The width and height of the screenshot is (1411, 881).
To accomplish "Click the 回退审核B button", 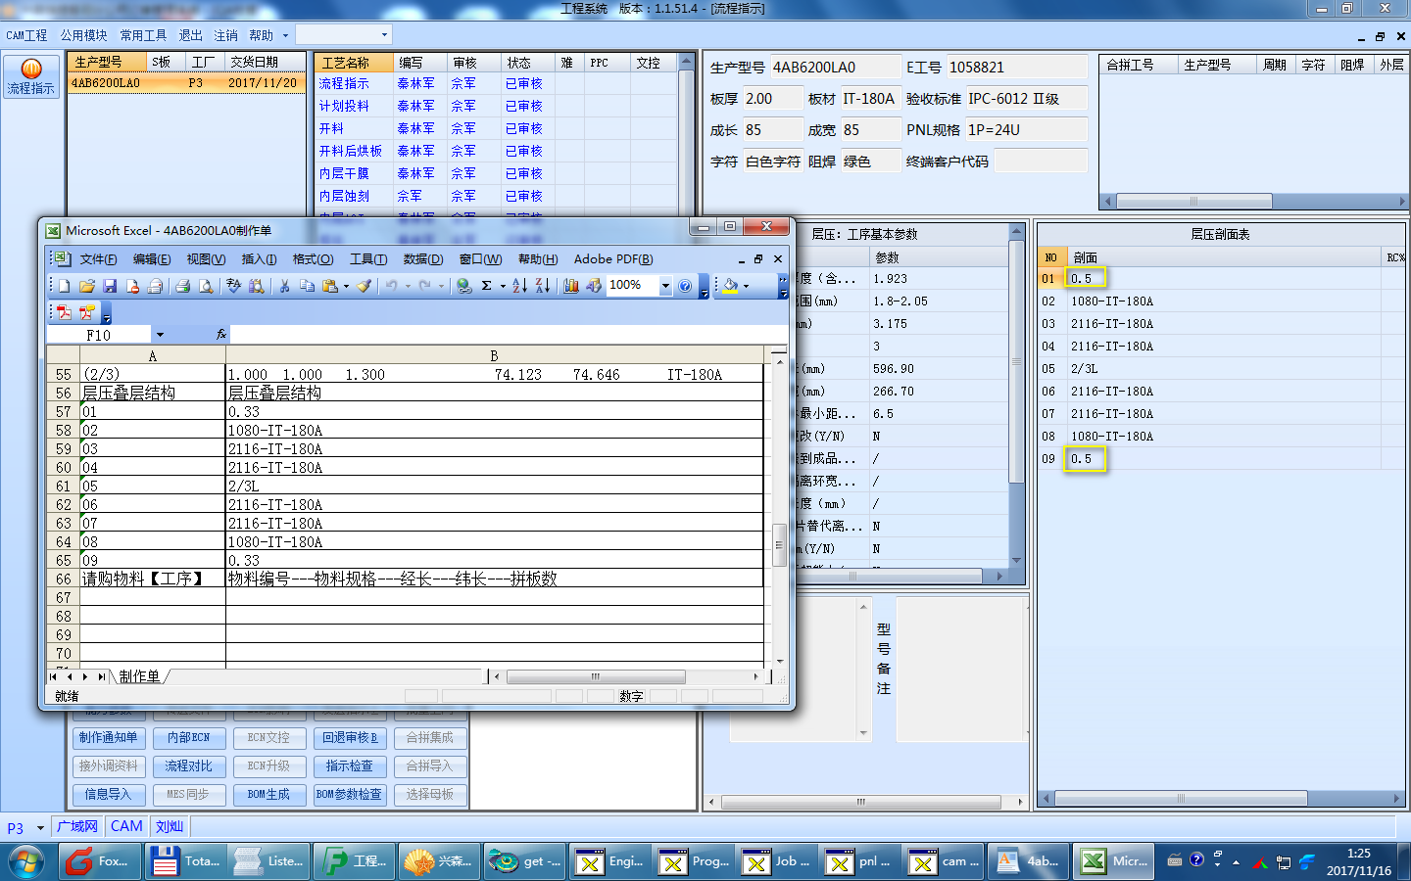I will (350, 738).
